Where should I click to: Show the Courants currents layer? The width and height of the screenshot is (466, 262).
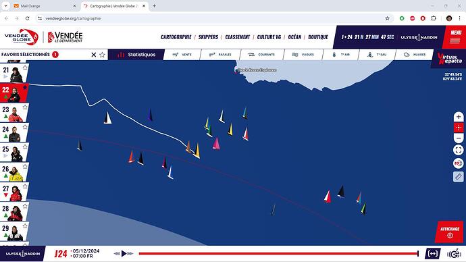pos(261,55)
